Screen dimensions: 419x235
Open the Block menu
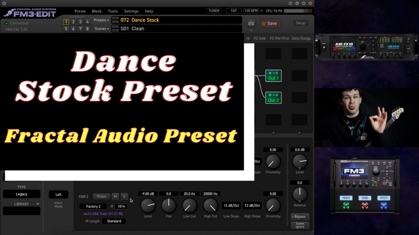(97, 11)
